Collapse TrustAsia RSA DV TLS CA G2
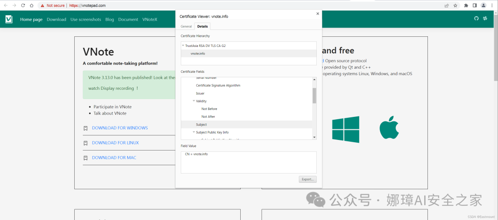This screenshot has width=498, height=220. coord(183,46)
